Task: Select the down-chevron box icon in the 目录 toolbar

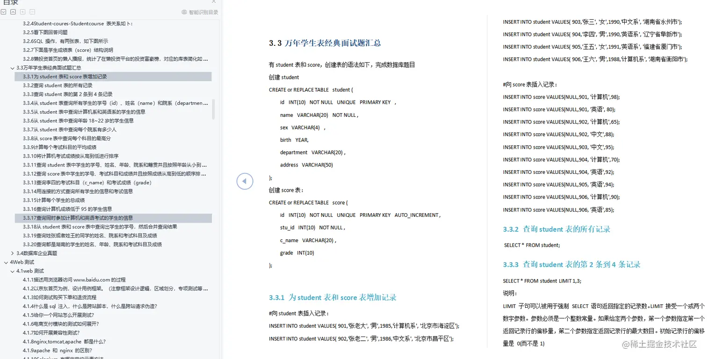Action: [4, 11]
